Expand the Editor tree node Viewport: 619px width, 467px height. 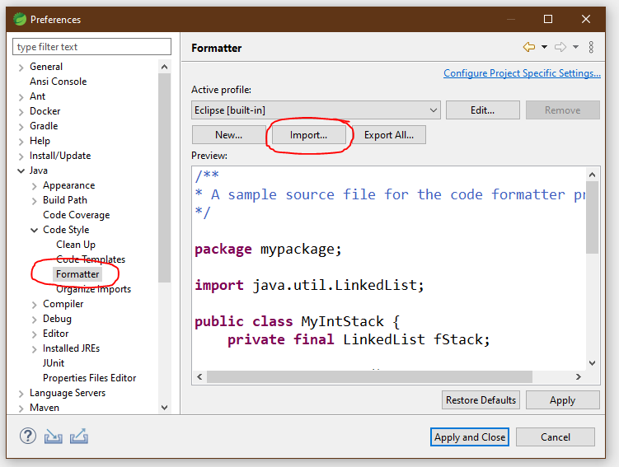pos(35,334)
